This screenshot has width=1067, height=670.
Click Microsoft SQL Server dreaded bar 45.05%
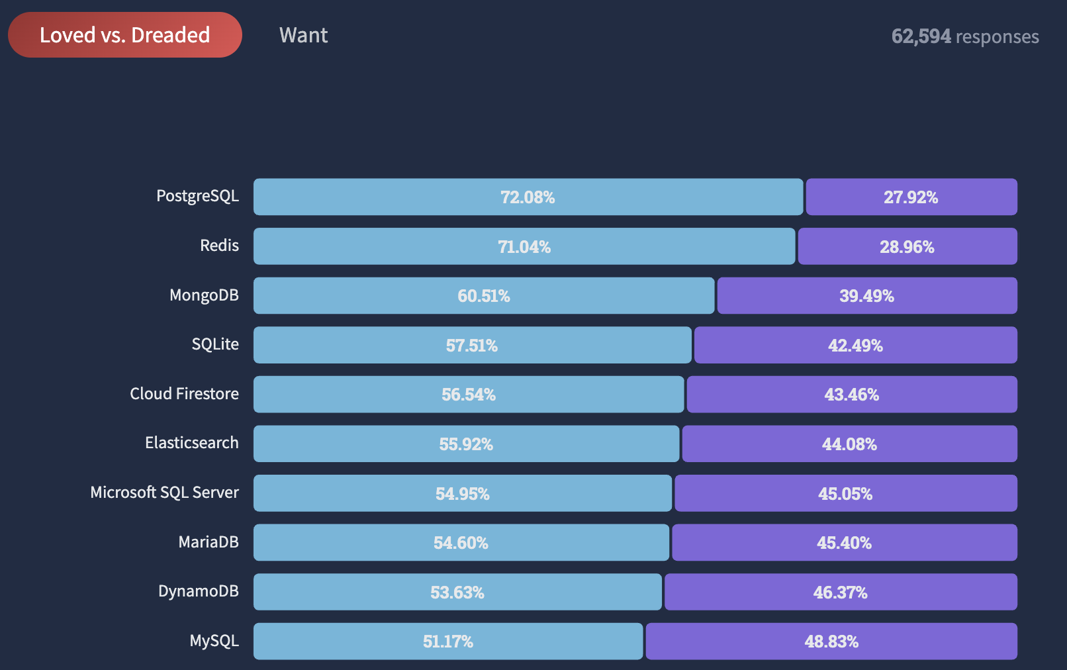click(846, 493)
